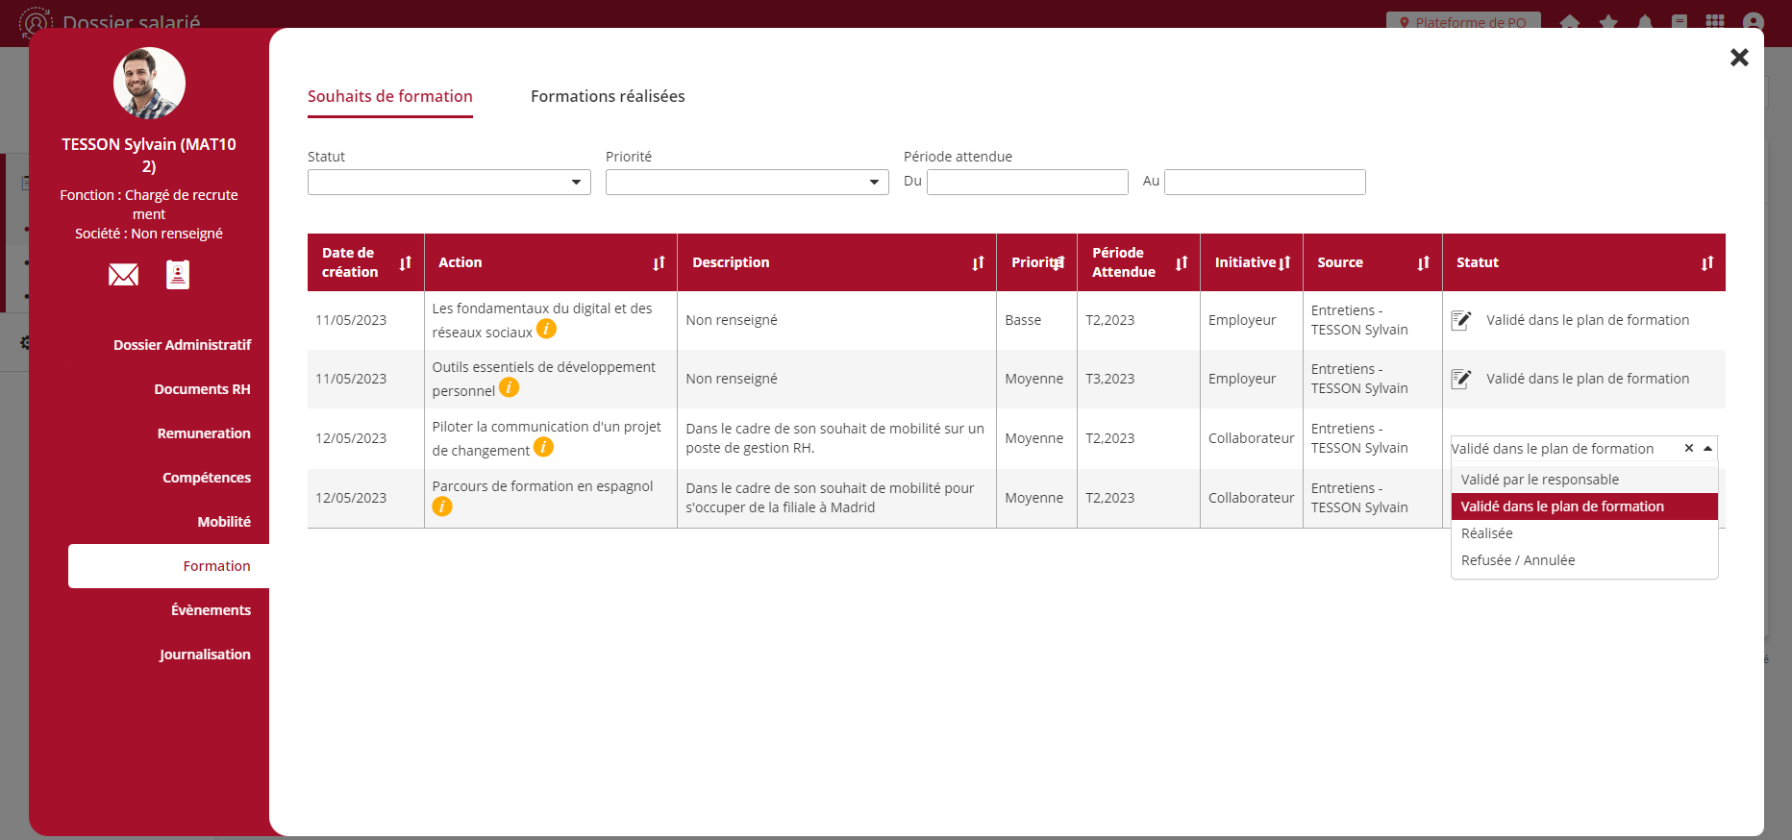Click the 'Du' period start date field
Viewport: 1792px width, 840px height.
click(x=1027, y=183)
